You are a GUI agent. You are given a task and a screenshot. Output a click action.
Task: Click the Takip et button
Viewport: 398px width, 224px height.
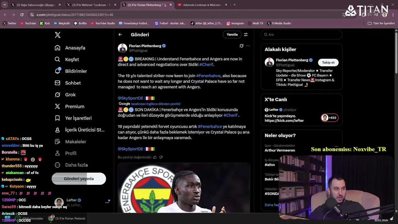pos(328,63)
